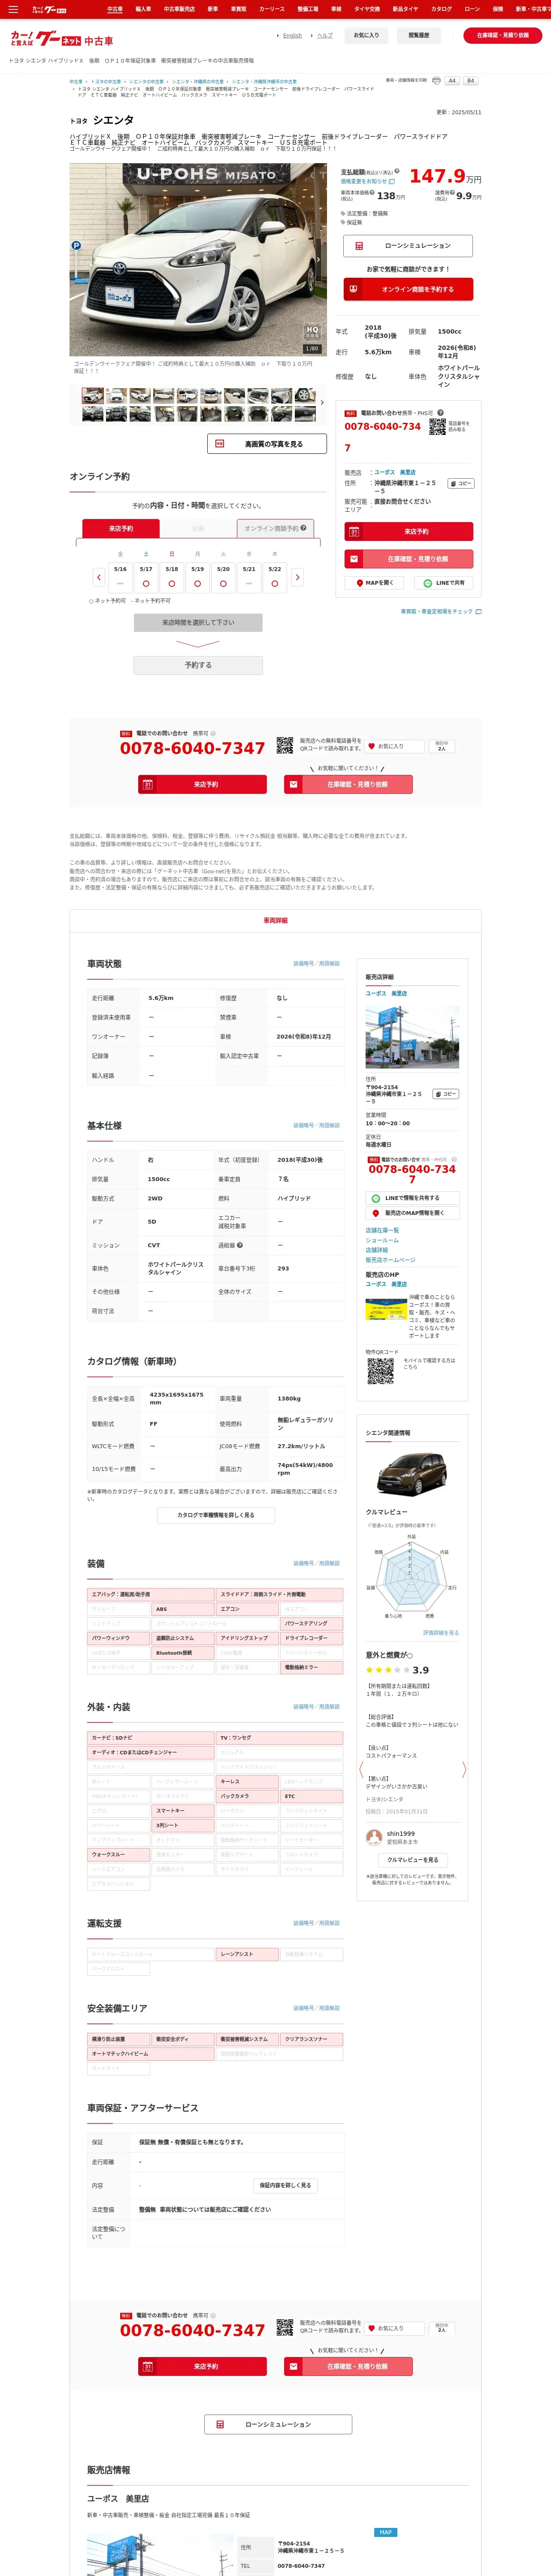Click the 過給器 help question icon
The image size is (551, 2576).
[x=240, y=1245]
